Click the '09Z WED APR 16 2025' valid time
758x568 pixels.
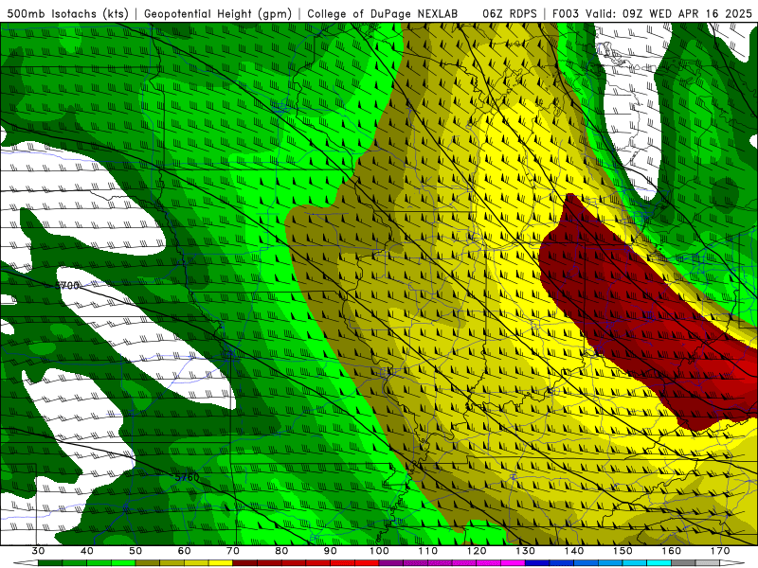tap(687, 13)
